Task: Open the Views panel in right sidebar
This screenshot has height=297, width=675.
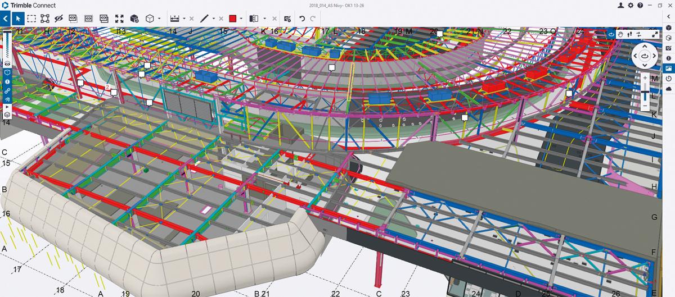Action: coord(668,68)
